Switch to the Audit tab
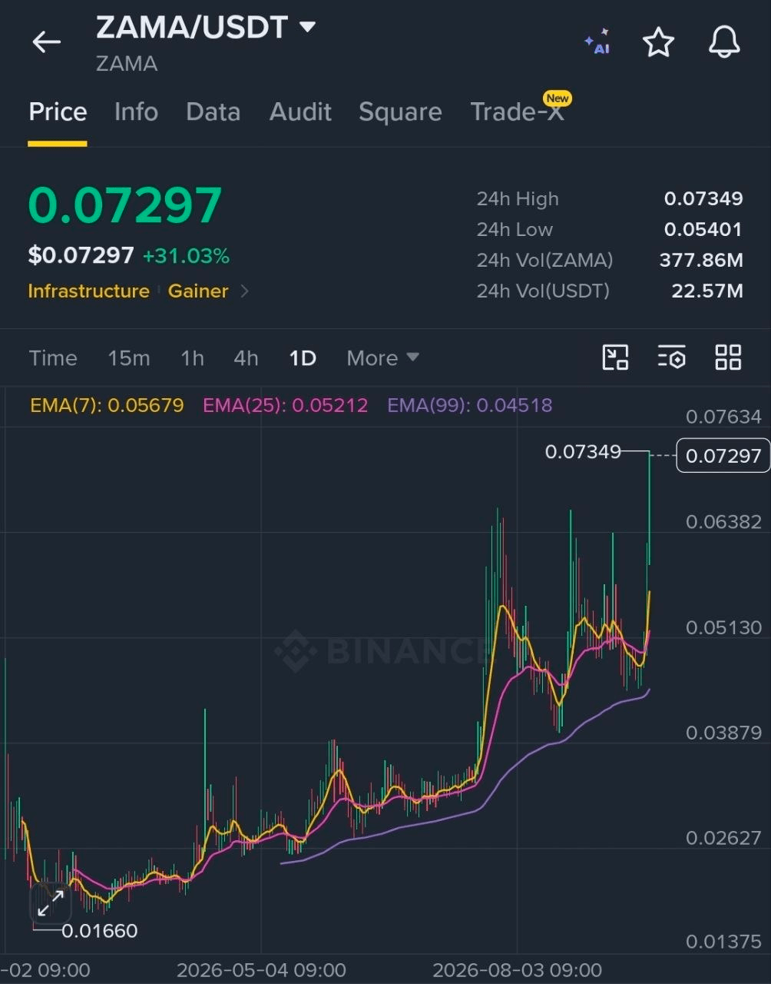 (300, 112)
